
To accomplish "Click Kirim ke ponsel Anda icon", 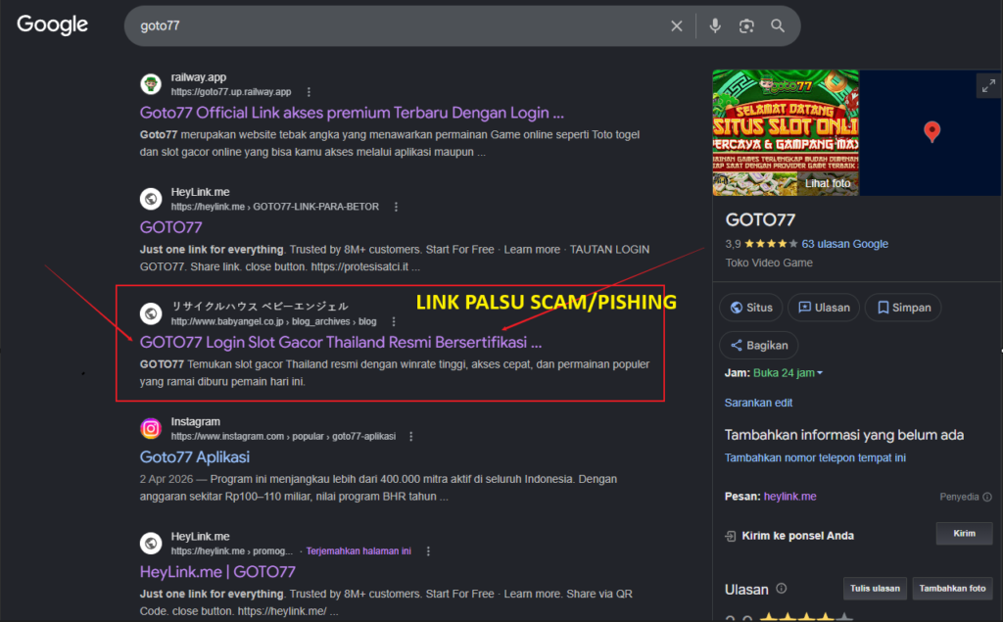I will [731, 536].
